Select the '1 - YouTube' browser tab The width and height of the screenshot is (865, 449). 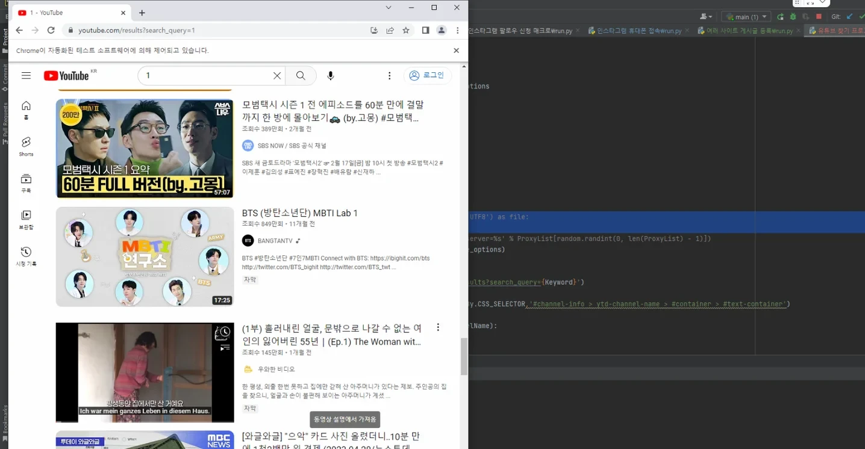click(x=71, y=13)
